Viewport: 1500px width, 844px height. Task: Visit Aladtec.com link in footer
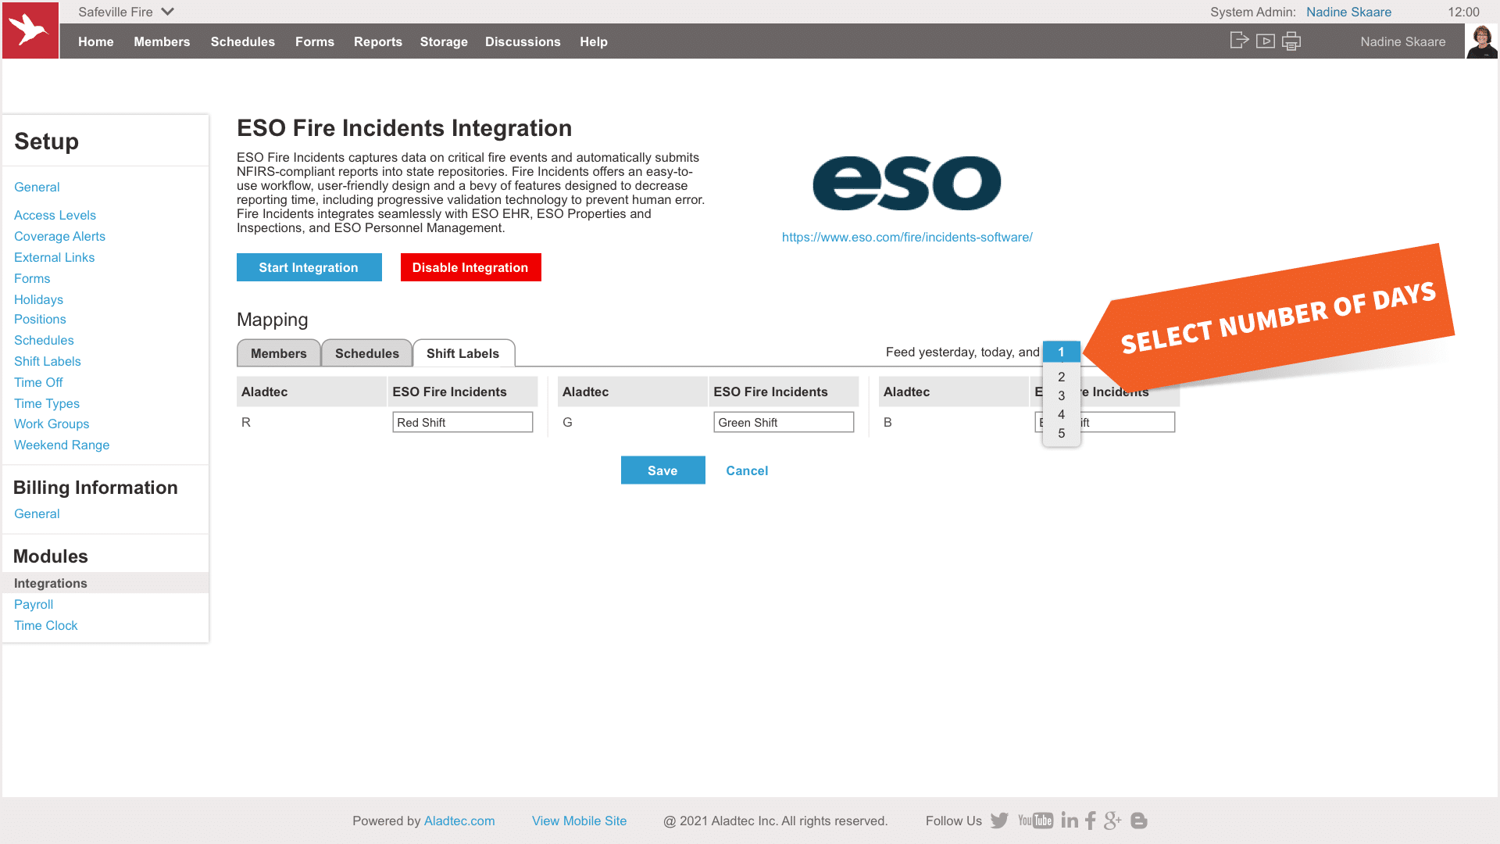point(459,821)
